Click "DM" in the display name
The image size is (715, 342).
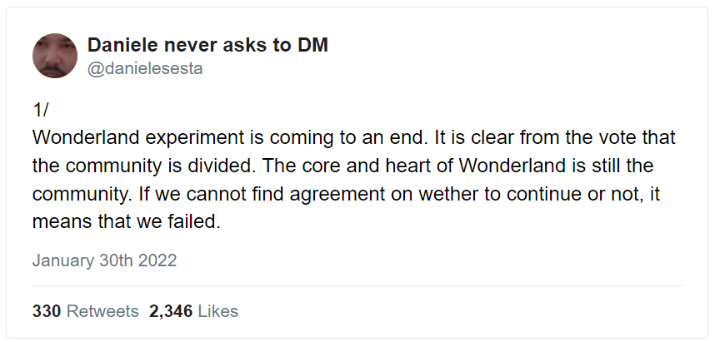click(x=312, y=45)
